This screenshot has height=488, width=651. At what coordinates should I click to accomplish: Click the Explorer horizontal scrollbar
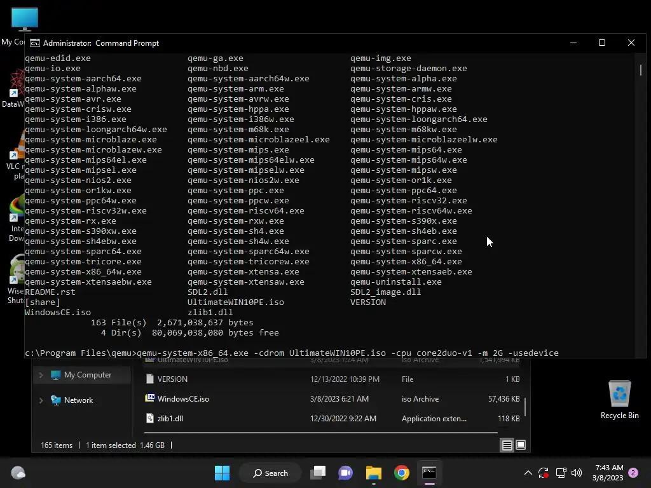pyautogui.click(x=321, y=433)
